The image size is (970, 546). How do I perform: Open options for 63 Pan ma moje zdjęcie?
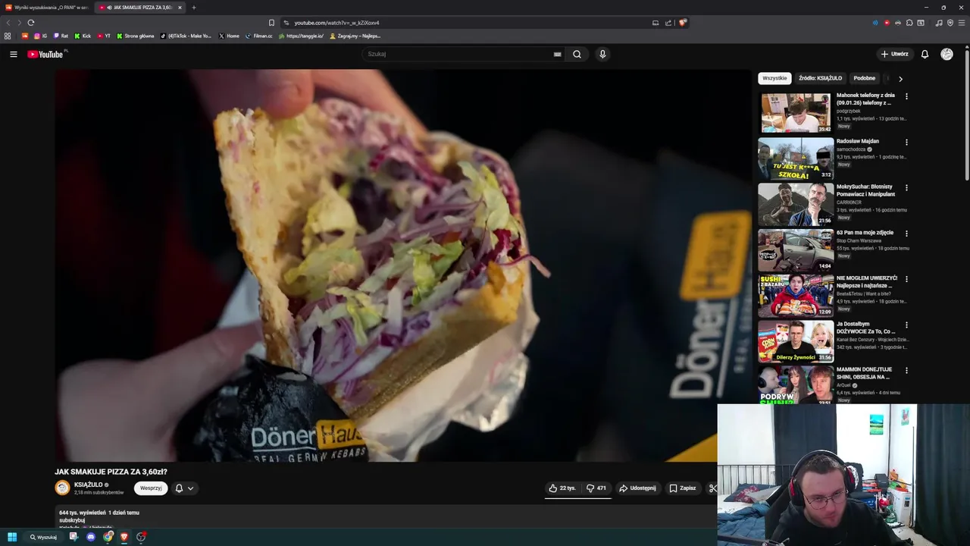pyautogui.click(x=906, y=234)
